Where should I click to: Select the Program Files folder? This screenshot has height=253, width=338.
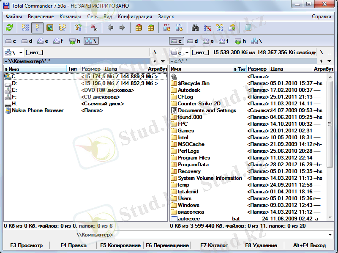(x=194, y=158)
